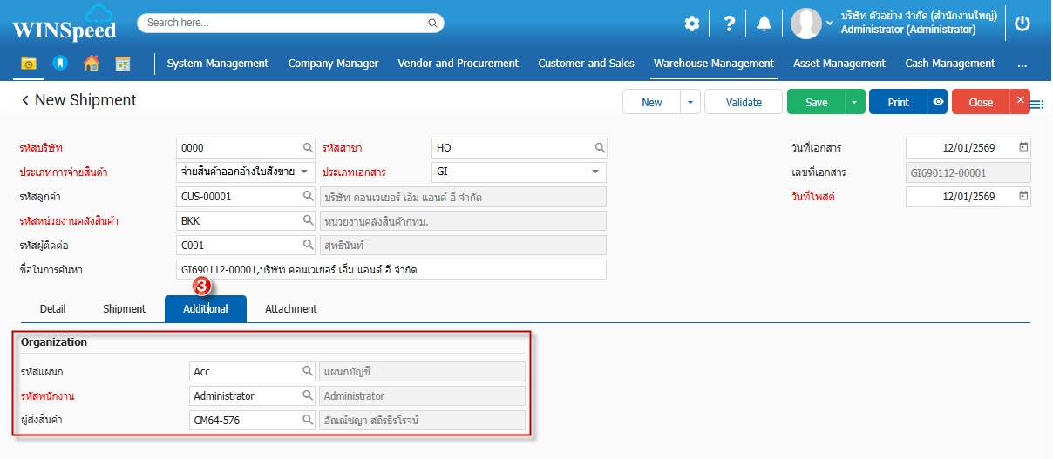Image resolution: width=1053 pixels, height=459 pixels.
Task: Click the search icon in รหัสลูกค้า field
Action: click(308, 197)
